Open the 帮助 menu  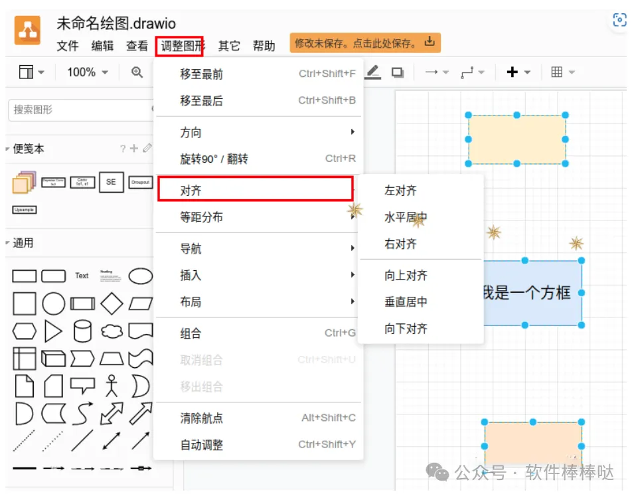tap(264, 46)
